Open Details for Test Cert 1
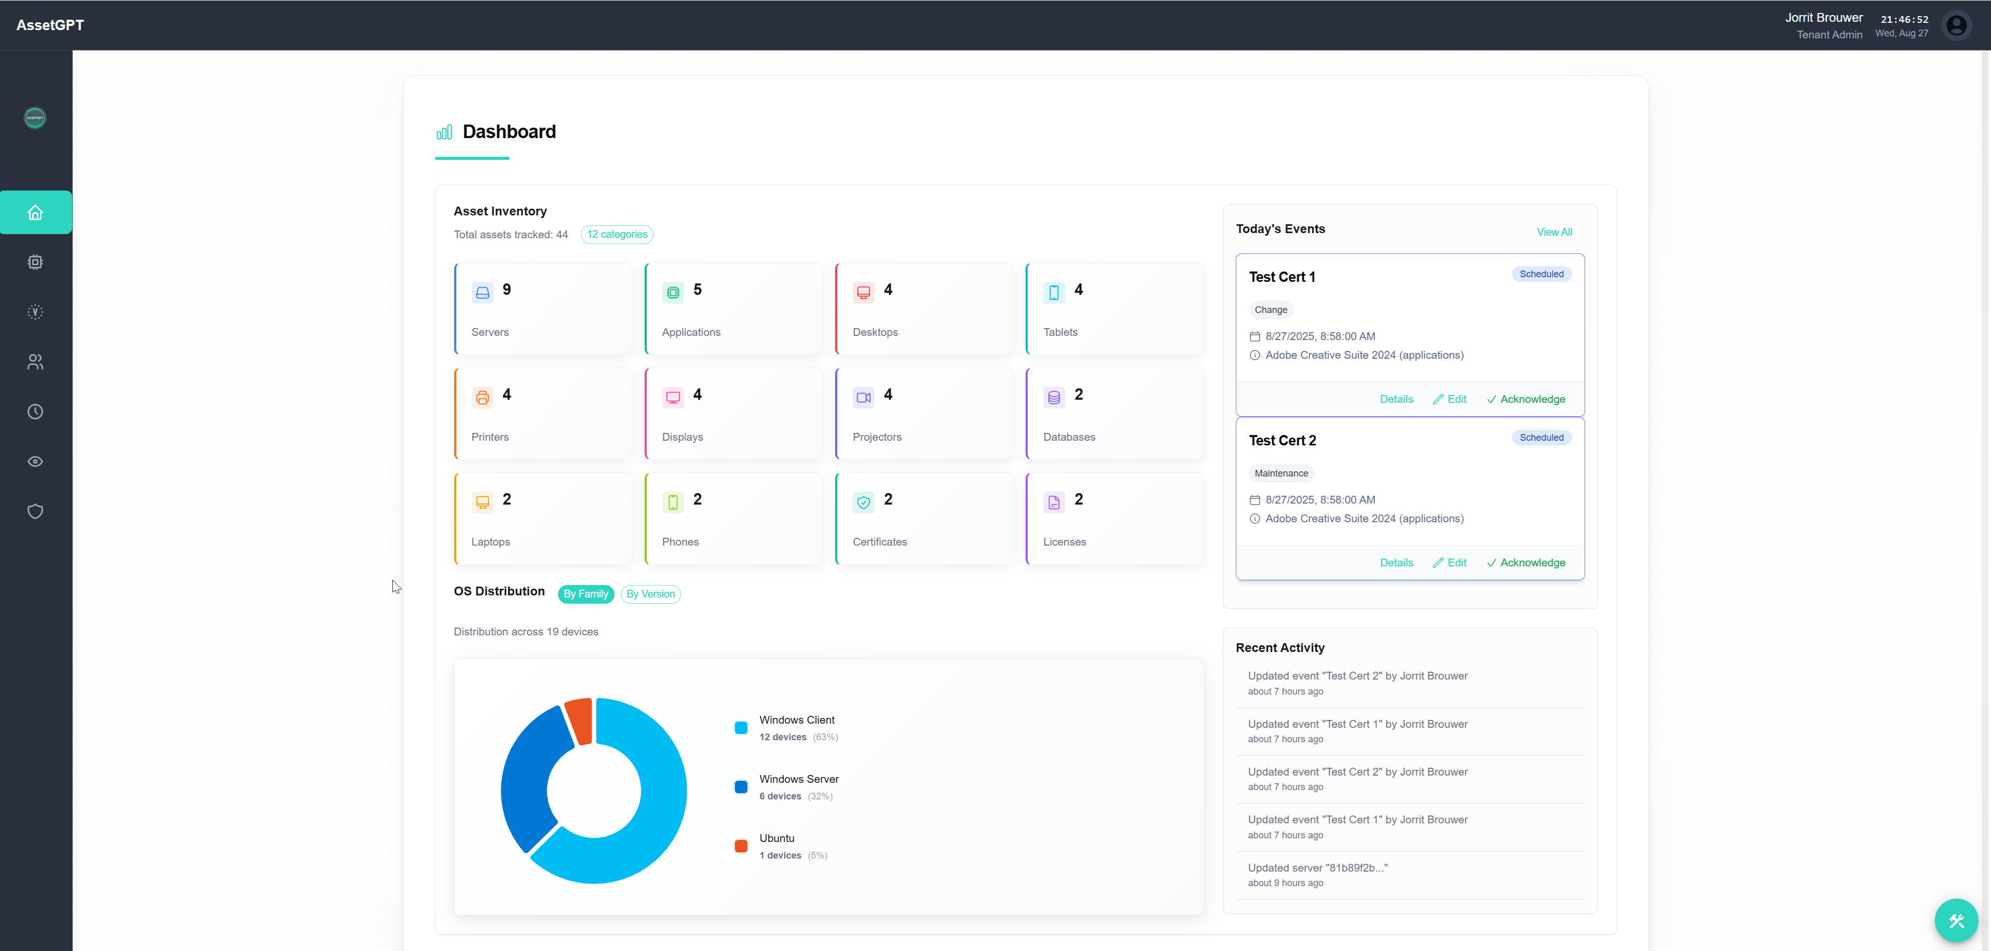This screenshot has width=1991, height=951. click(1396, 399)
